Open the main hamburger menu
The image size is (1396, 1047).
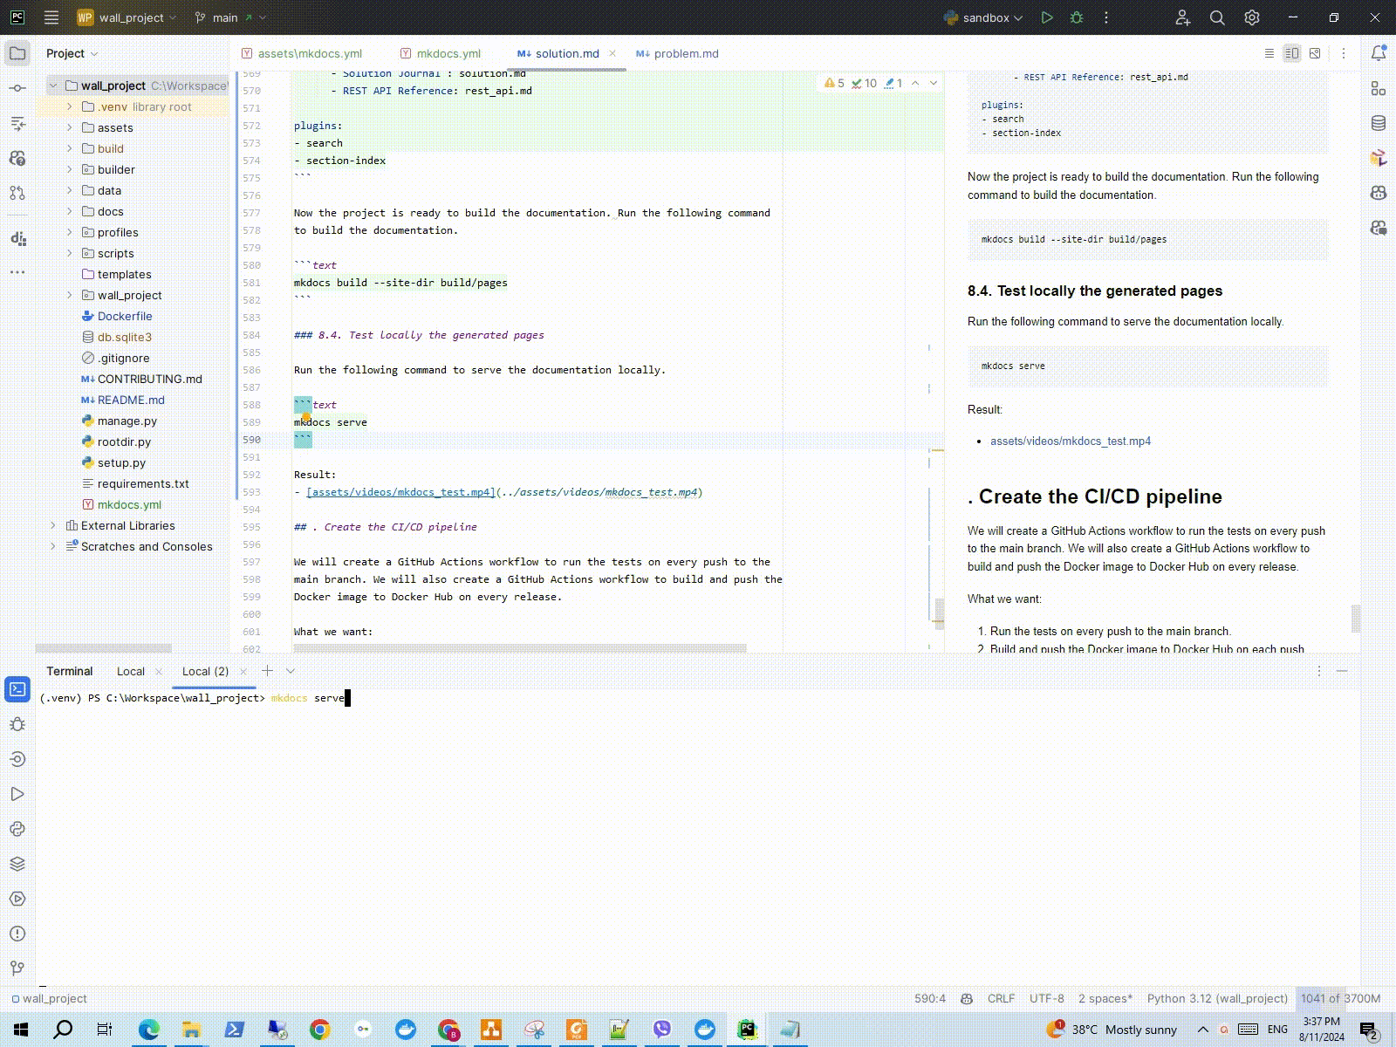[x=51, y=17]
